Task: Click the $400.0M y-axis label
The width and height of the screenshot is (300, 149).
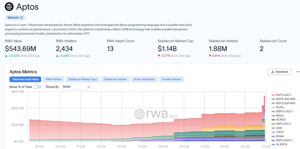Action: point(17,108)
